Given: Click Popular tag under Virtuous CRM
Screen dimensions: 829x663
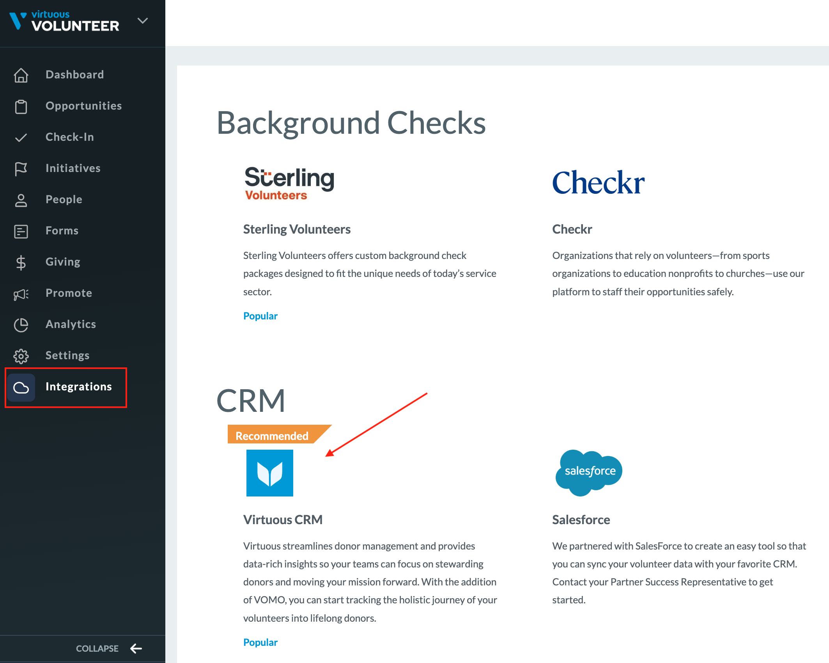Looking at the screenshot, I should 260,642.
